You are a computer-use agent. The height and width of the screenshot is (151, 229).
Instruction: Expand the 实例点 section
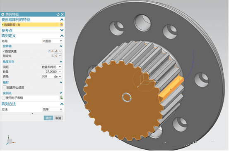coord(61,93)
